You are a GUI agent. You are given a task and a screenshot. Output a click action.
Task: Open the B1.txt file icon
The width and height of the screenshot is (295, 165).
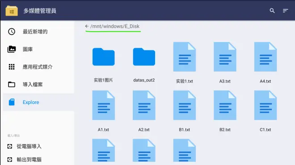tap(184, 105)
